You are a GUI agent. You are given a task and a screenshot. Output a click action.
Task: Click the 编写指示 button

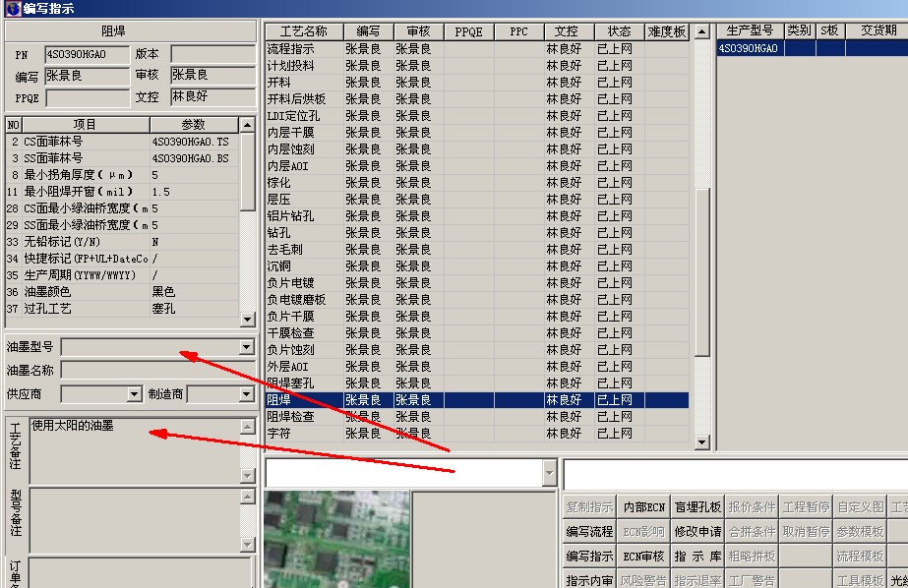coord(589,557)
